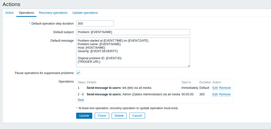Viewport: 271px width, 129px height.
Task: Click inside the Default message textarea
Action: tap(133, 52)
